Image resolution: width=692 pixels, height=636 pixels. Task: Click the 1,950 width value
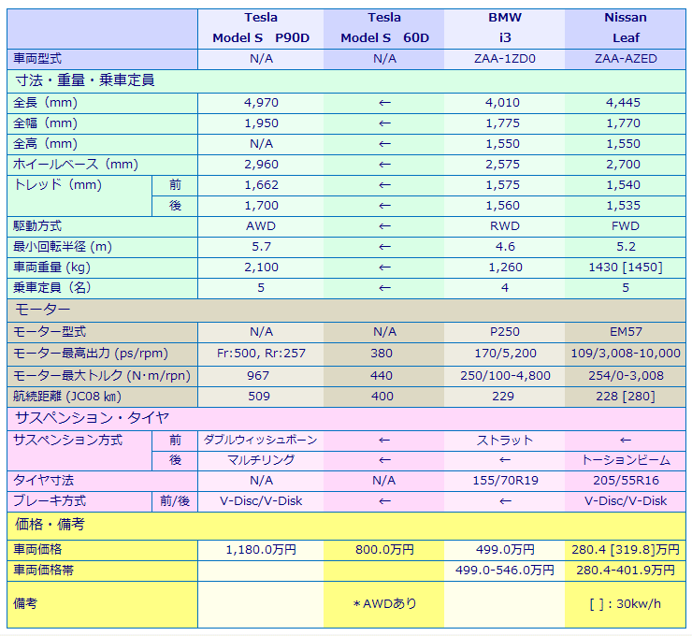pos(261,123)
